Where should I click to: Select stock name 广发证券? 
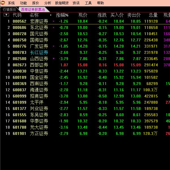coord(39,46)
